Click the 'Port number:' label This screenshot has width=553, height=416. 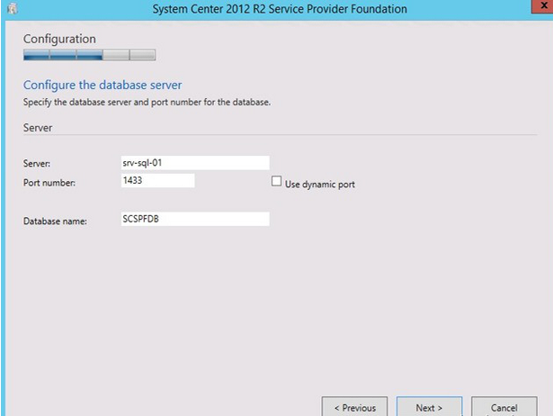tap(49, 183)
